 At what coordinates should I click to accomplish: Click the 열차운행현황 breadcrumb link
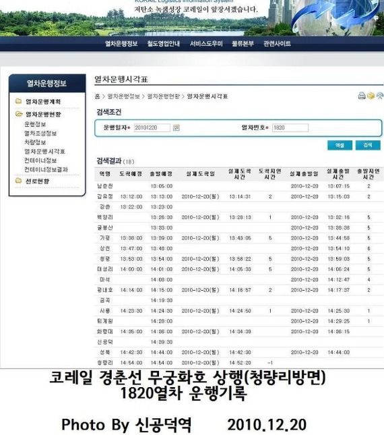[x=164, y=96]
